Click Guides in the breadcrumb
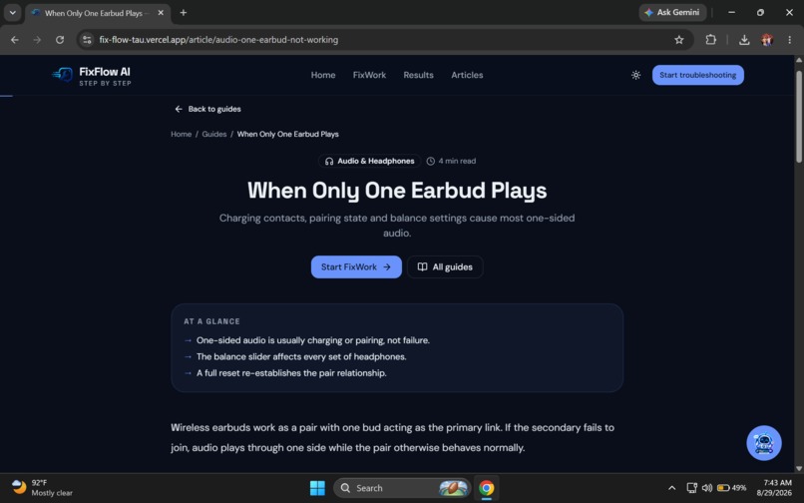Screen dimensions: 804x503 214,134
